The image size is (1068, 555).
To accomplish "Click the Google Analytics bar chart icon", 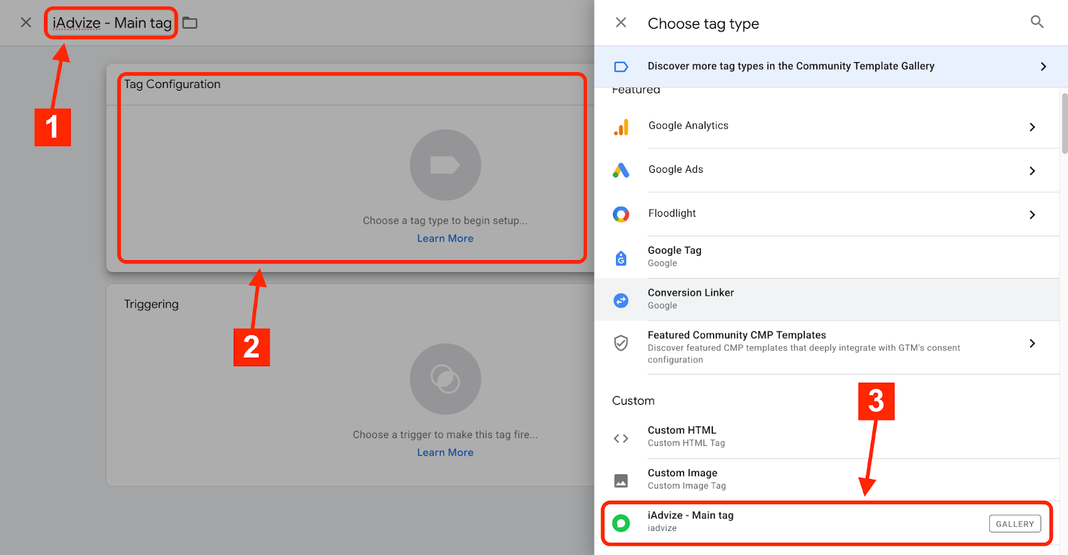I will (x=621, y=127).
